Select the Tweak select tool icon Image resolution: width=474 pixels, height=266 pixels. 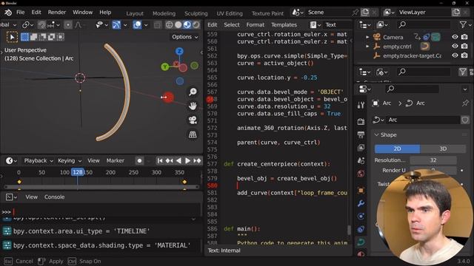pos(12,37)
